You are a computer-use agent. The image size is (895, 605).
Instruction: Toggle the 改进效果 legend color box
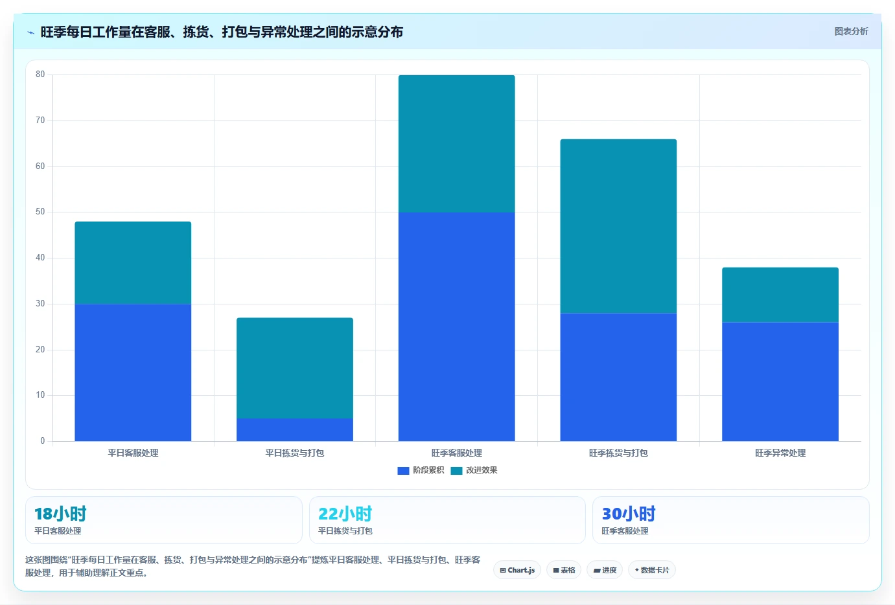point(456,471)
